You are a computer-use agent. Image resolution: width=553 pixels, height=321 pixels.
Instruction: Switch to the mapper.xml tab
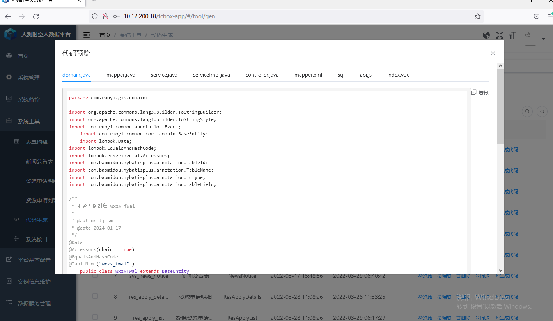coord(308,75)
